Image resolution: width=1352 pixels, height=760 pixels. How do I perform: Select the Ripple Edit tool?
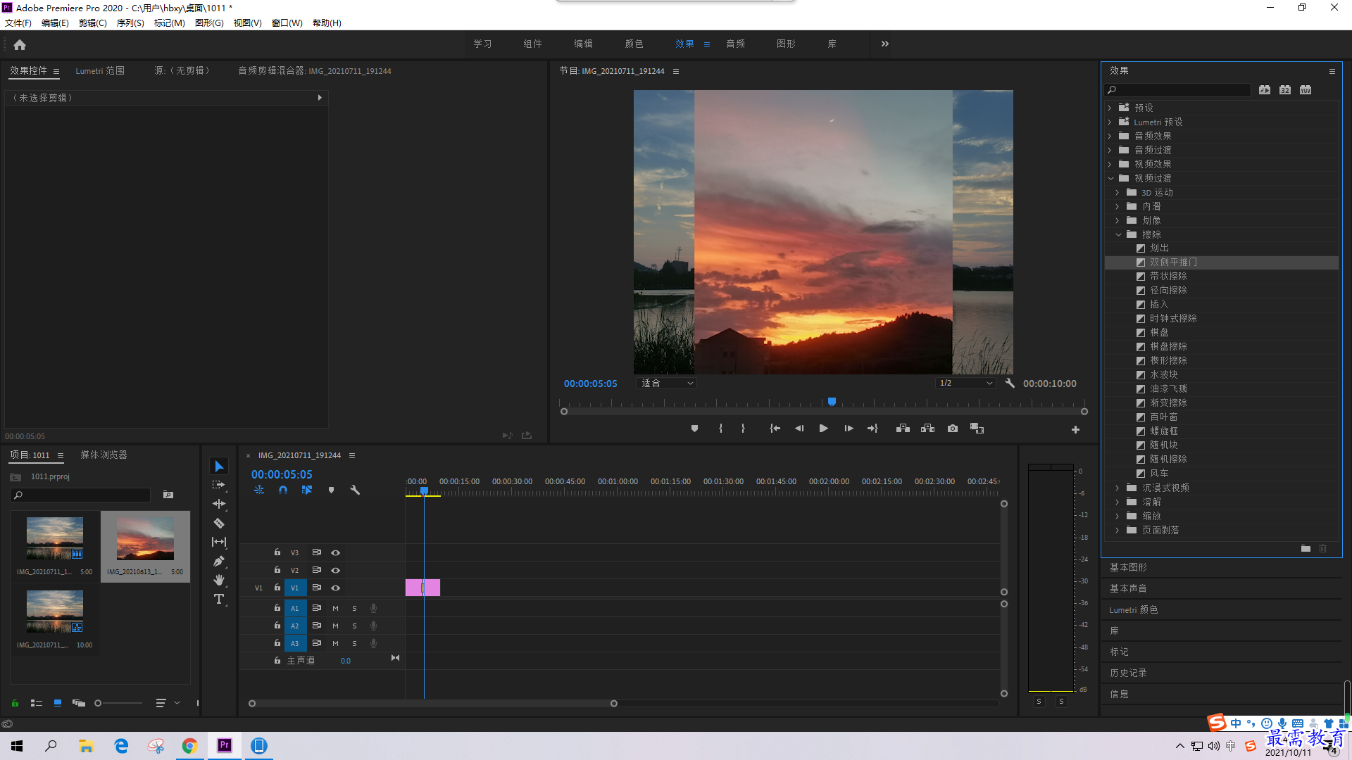pyautogui.click(x=219, y=504)
